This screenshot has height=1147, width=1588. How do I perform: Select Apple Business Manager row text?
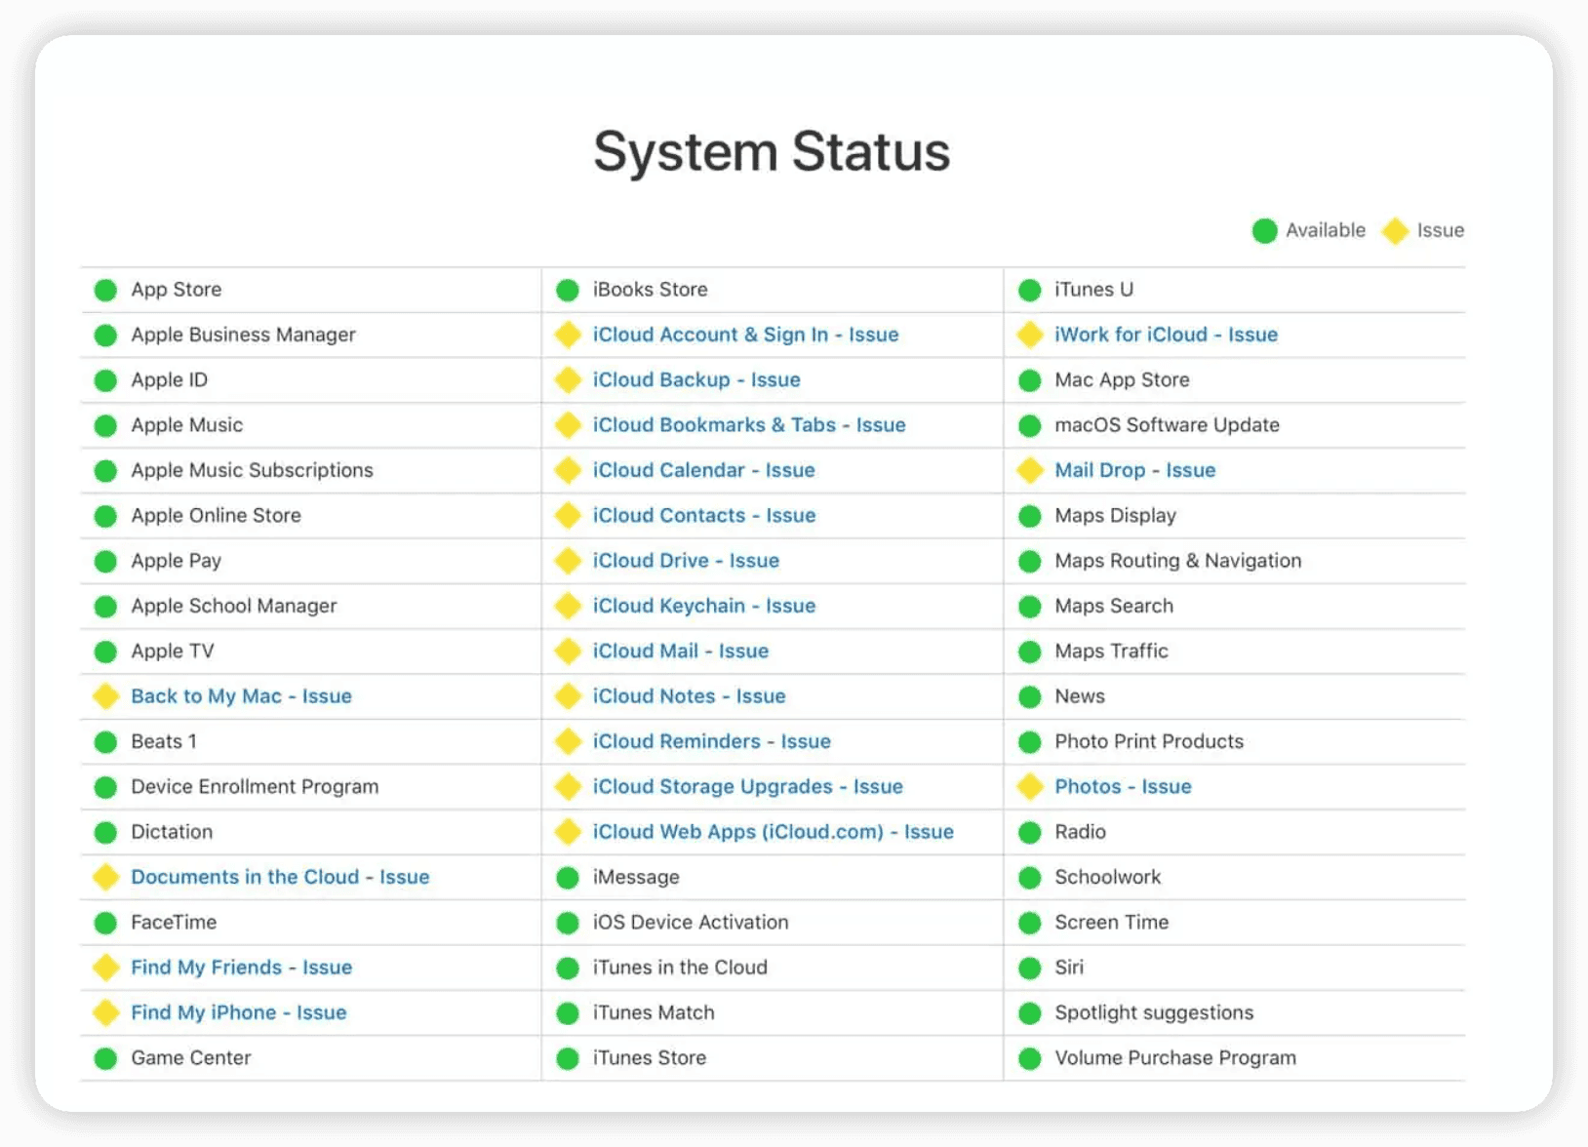tap(243, 335)
